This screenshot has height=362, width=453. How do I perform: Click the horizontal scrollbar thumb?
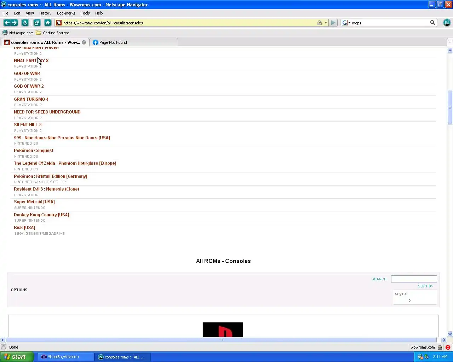(x=221, y=340)
